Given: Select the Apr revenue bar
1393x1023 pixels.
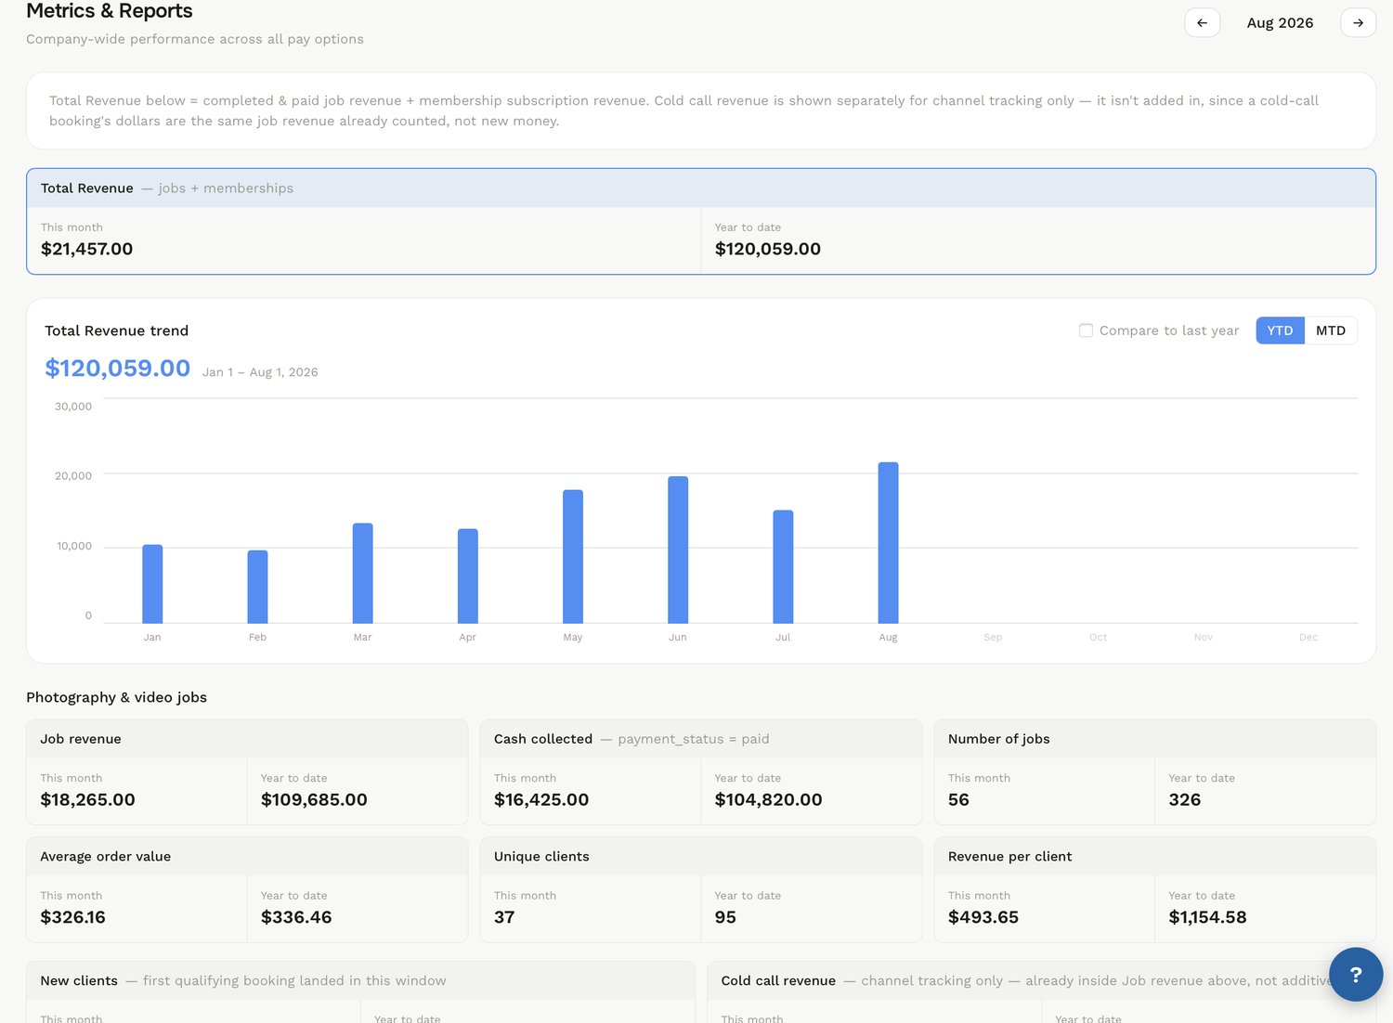Looking at the screenshot, I should (468, 576).
